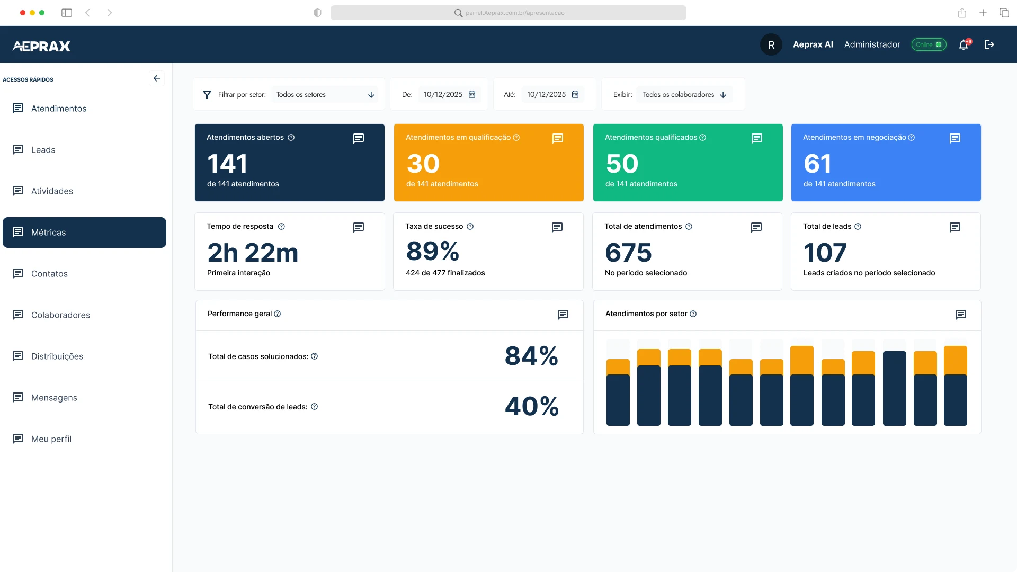
Task: Click the message icon on Performance geral panel
Action: coord(563,315)
